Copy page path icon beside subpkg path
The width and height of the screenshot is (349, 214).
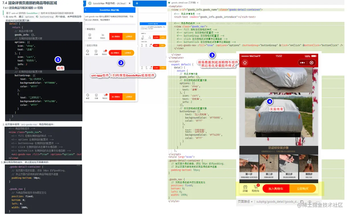tap(302, 201)
